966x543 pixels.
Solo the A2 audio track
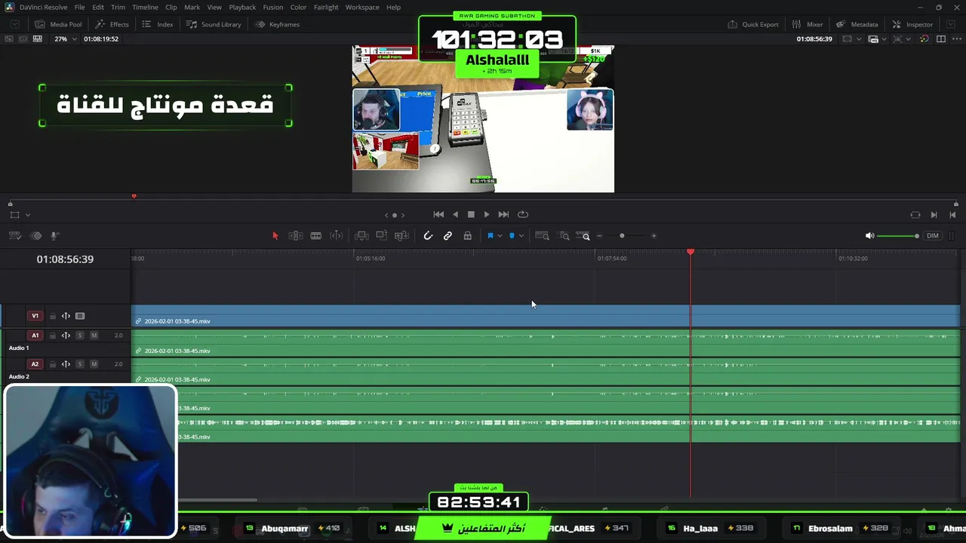[x=80, y=364]
